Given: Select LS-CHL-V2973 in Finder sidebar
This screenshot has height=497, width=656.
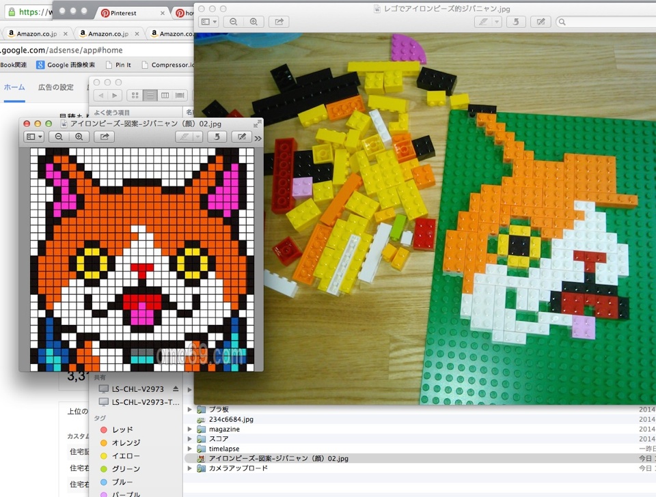Looking at the screenshot, I should point(137,389).
